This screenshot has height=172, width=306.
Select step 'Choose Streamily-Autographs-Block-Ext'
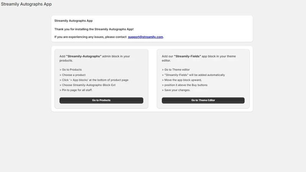[88, 85]
